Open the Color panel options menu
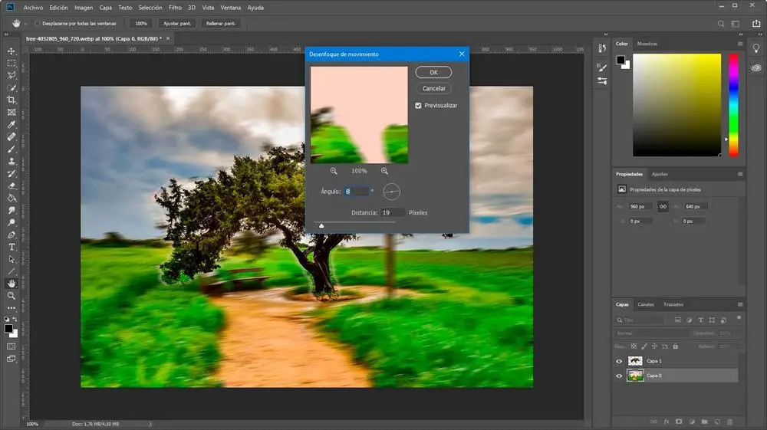 740,44
